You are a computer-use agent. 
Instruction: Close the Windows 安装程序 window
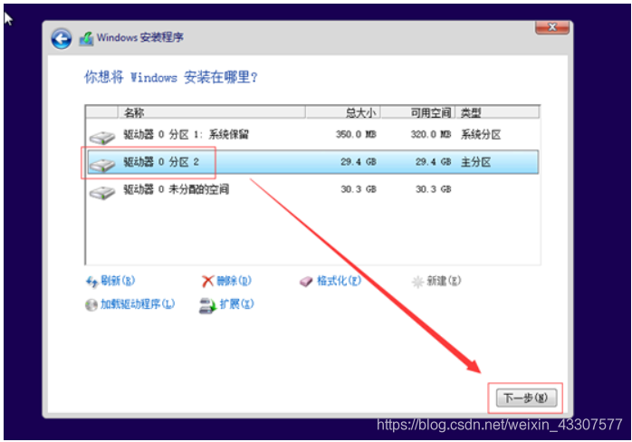pos(552,27)
